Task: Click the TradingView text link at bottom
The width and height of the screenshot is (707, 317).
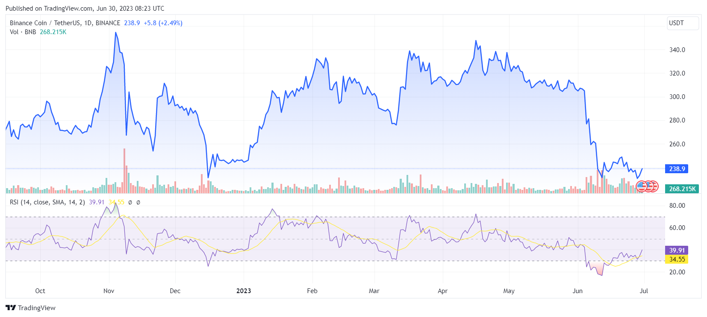Action: click(37, 308)
